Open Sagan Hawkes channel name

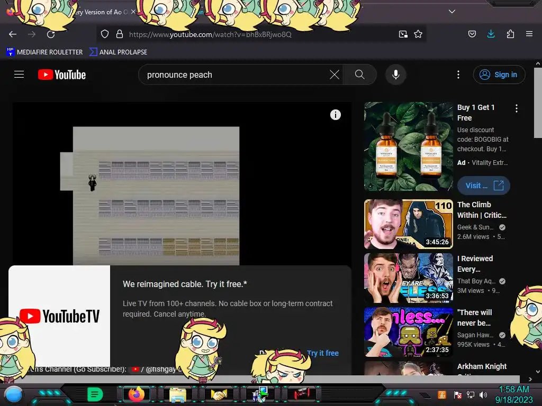[475, 335]
